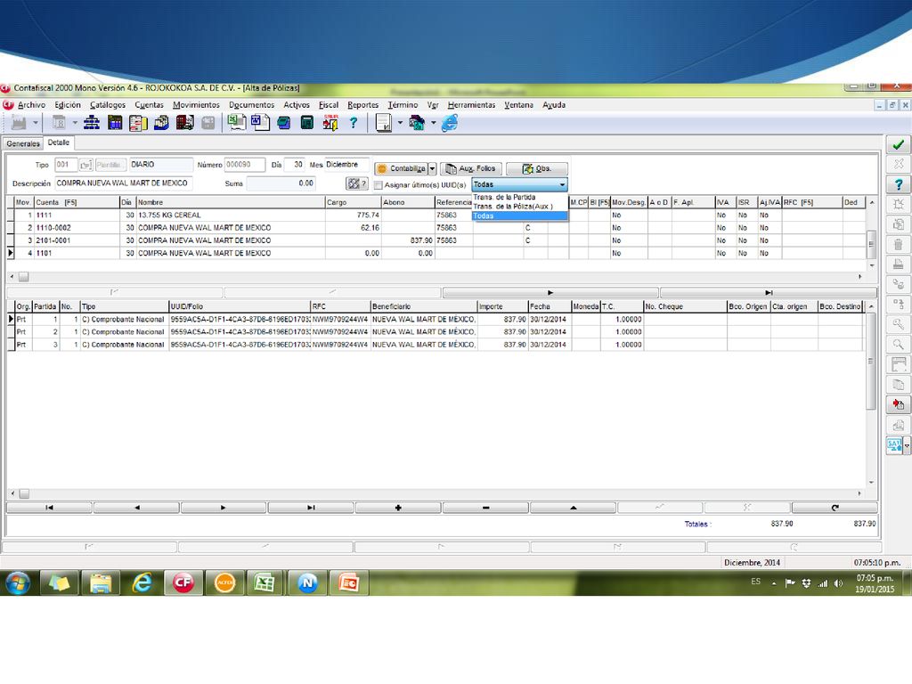Click the Obs. button
Screen dimensions: 912x684
(x=537, y=168)
